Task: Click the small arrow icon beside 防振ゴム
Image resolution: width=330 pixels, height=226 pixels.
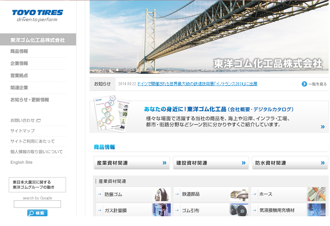Action: (100, 194)
